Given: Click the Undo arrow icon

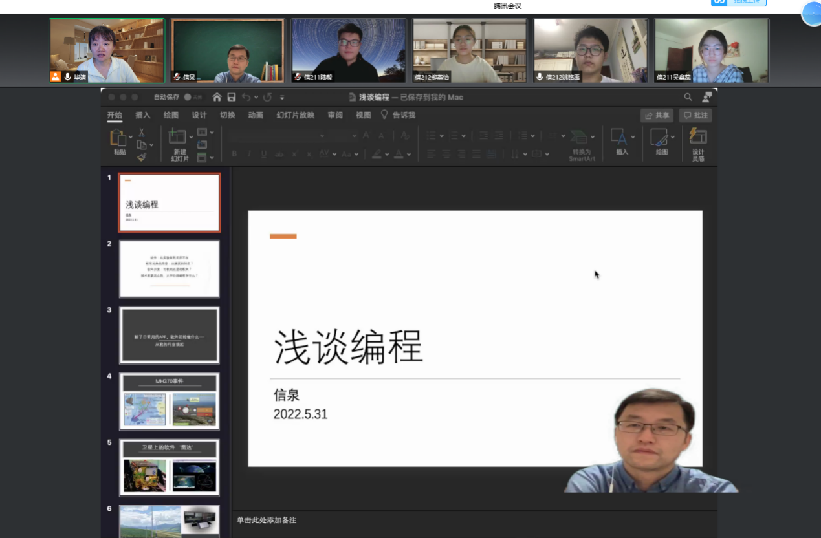Looking at the screenshot, I should pos(246,97).
